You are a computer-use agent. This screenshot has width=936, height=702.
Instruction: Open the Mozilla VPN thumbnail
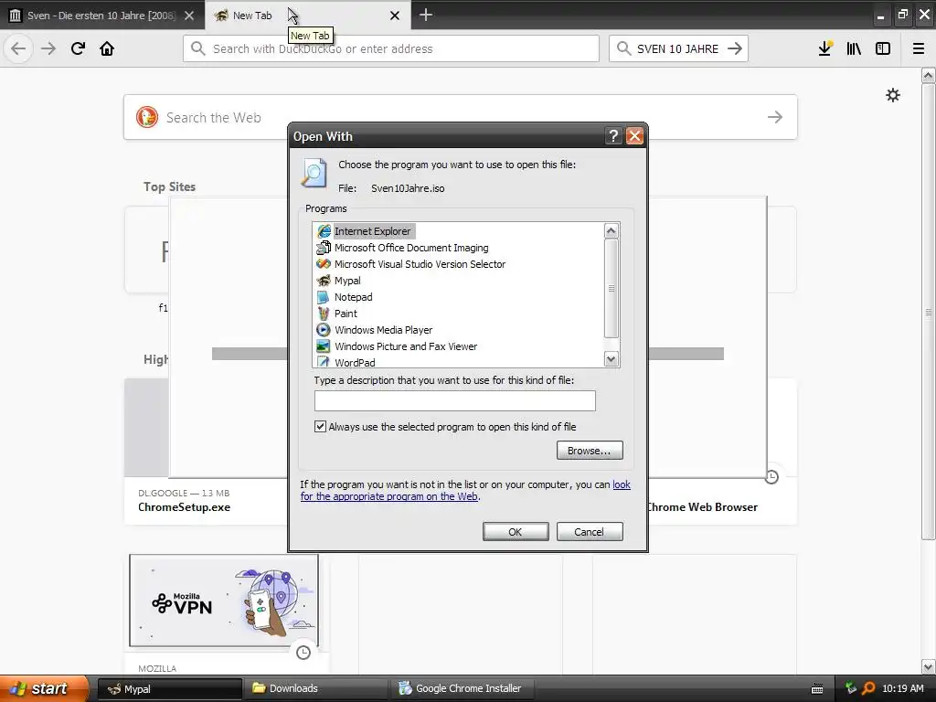(224, 600)
